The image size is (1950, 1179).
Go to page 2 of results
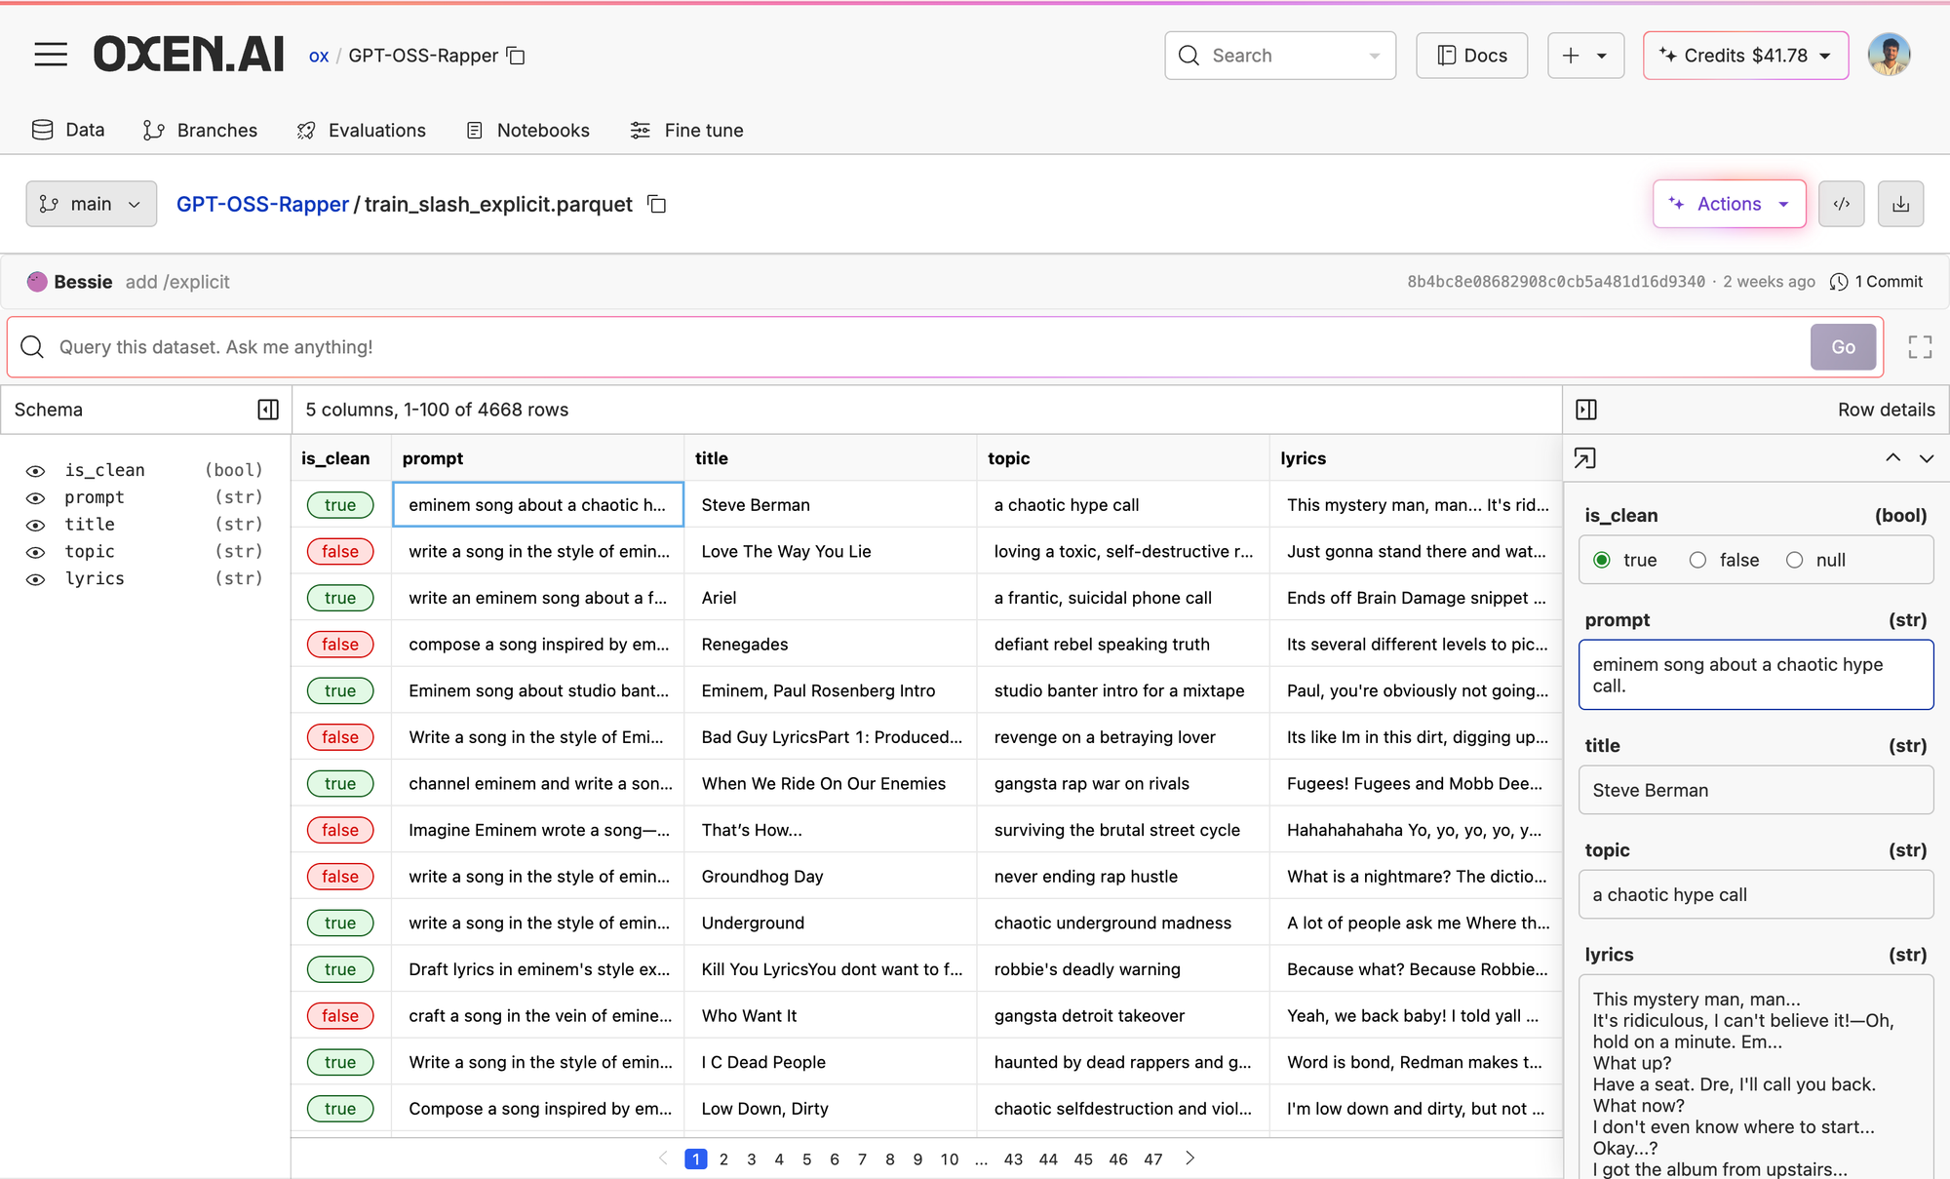pyautogui.click(x=723, y=1159)
